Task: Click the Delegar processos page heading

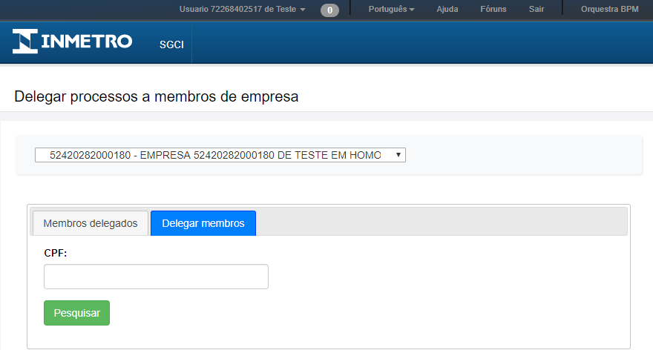Action: pyautogui.click(x=156, y=96)
